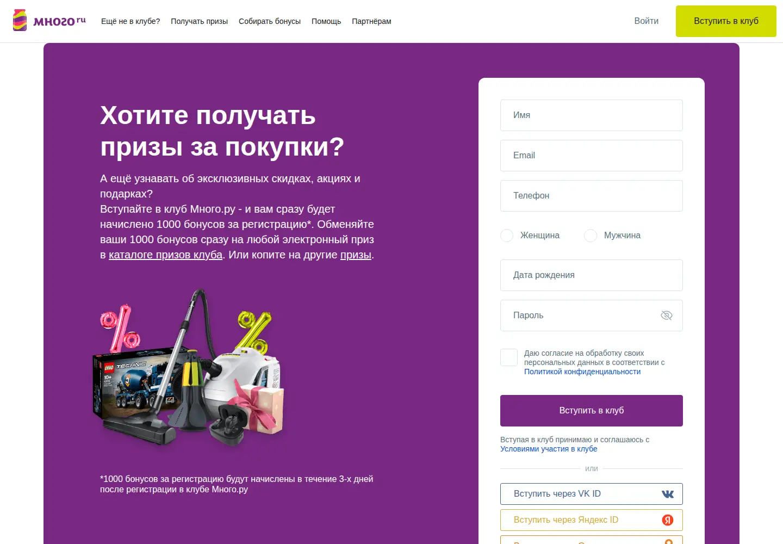Open the 'Собирать бонусы' menu item
783x544 pixels.
tap(270, 21)
